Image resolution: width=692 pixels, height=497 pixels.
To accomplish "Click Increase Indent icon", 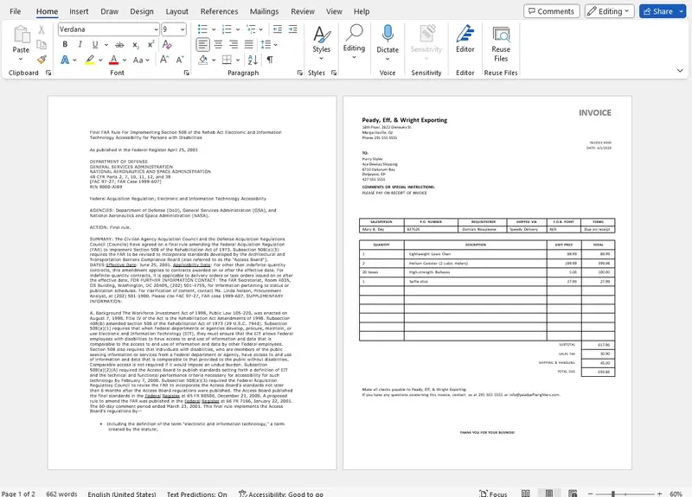I will tap(293, 29).
